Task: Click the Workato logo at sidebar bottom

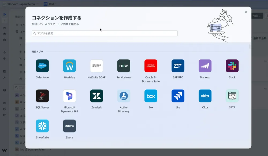Action: [x=5, y=150]
